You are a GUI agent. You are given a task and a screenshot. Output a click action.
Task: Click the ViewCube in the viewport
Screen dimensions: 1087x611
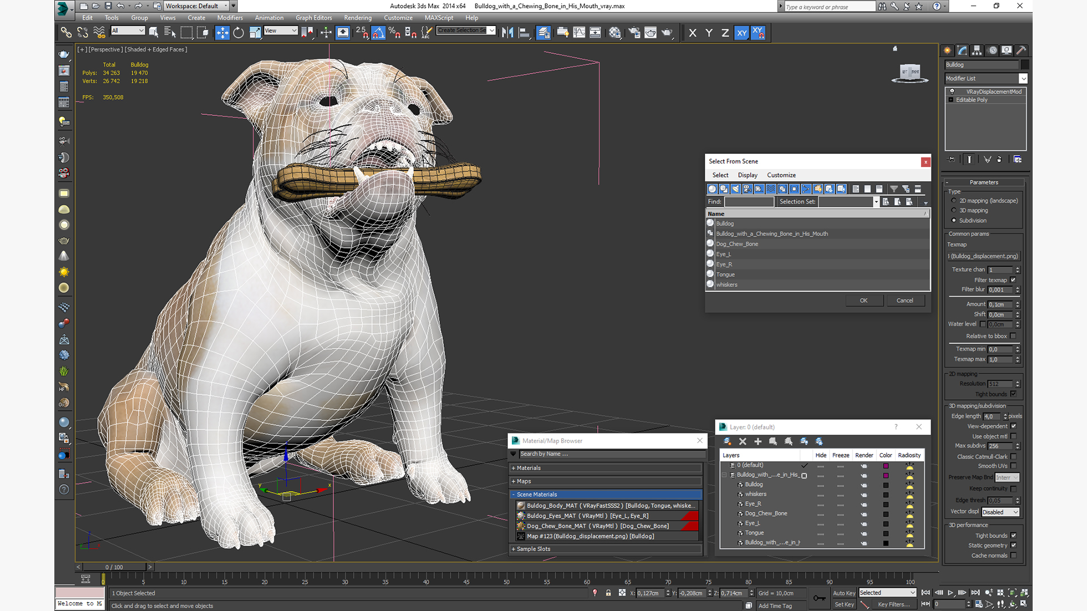(x=910, y=73)
